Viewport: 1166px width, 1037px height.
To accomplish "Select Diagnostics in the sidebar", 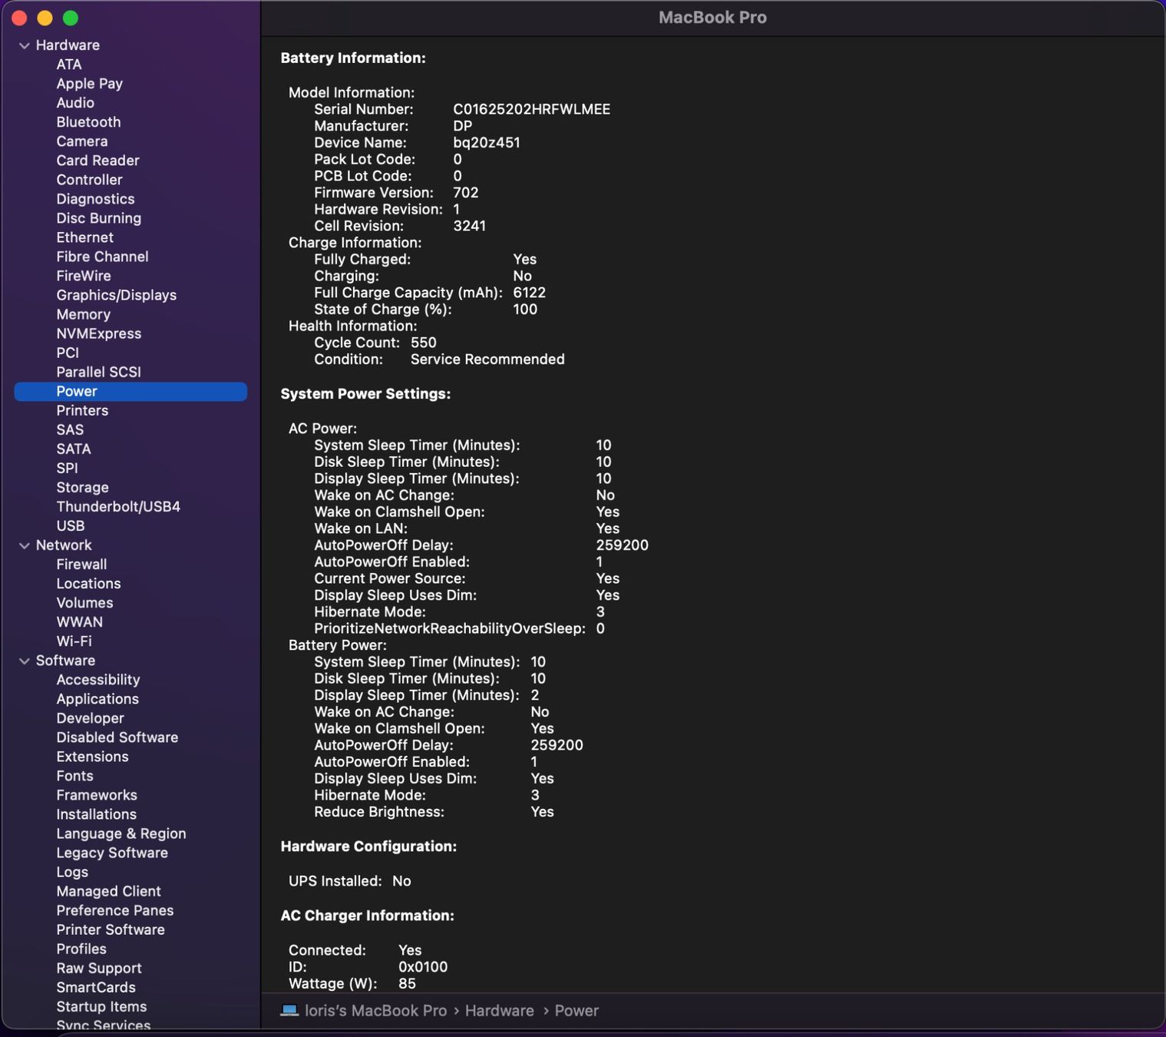I will point(95,199).
